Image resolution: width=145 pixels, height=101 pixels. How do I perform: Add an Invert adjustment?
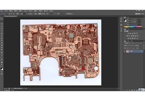pos(128,38)
